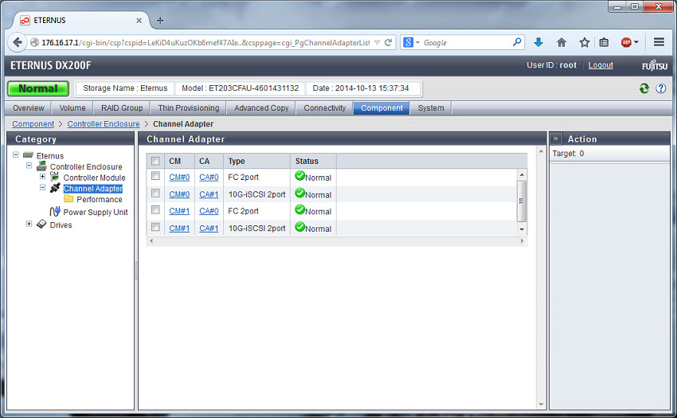Toggle the select-all checkbox in table header

tap(155, 161)
